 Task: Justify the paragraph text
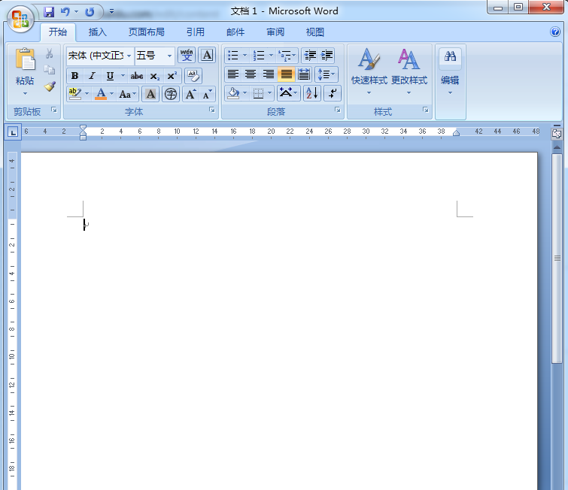286,74
